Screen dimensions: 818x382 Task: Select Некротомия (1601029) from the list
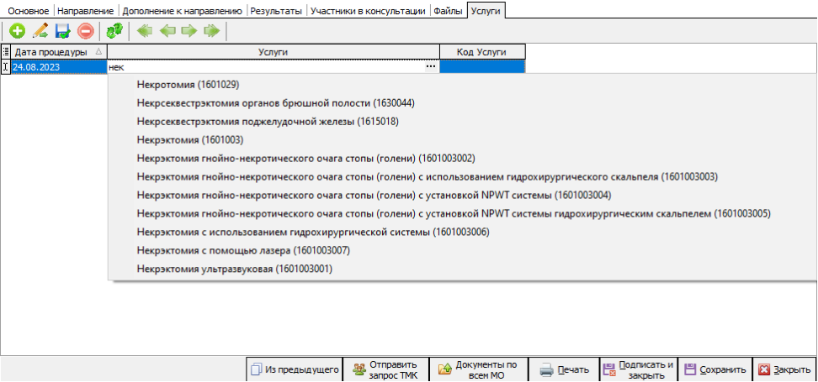(x=188, y=85)
